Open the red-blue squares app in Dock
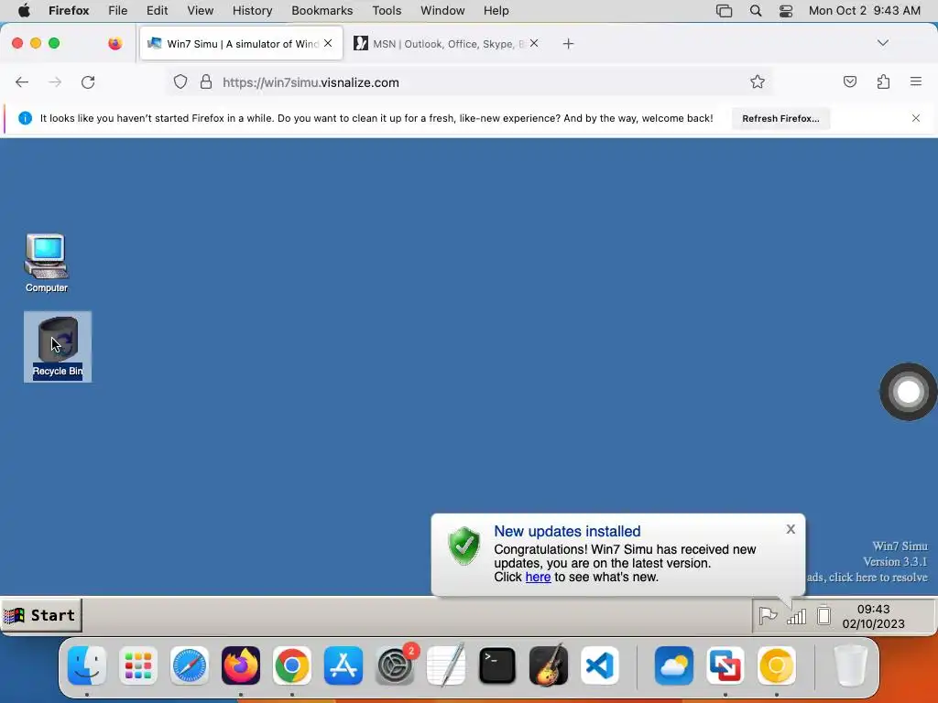938x703 pixels. (725, 665)
